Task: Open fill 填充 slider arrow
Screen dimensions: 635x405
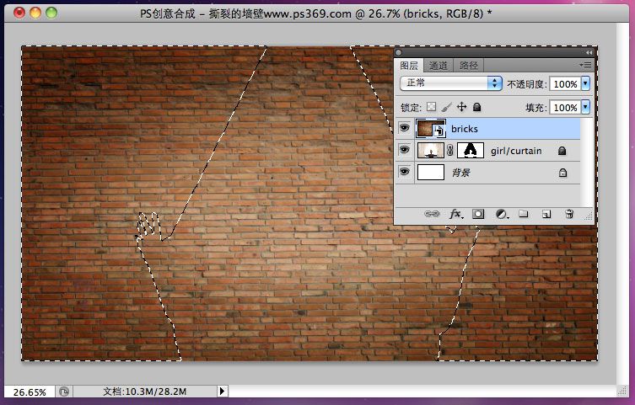Action: coord(585,107)
